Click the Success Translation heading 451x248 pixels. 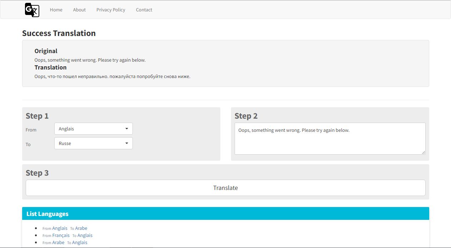[59, 33]
